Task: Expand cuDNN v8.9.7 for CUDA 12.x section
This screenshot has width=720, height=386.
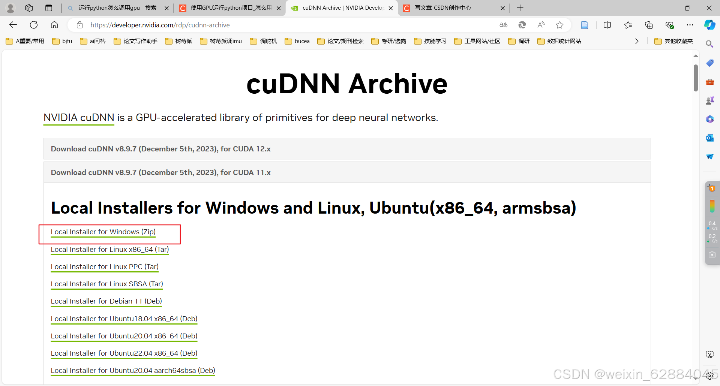Action: pos(347,149)
